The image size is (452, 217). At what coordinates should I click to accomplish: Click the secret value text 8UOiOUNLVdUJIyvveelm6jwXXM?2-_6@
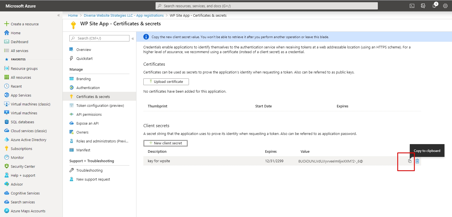(331, 161)
